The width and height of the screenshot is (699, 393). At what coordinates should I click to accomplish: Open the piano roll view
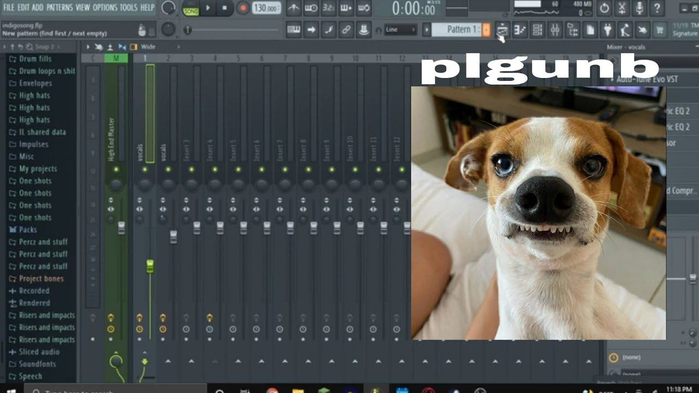coord(520,29)
